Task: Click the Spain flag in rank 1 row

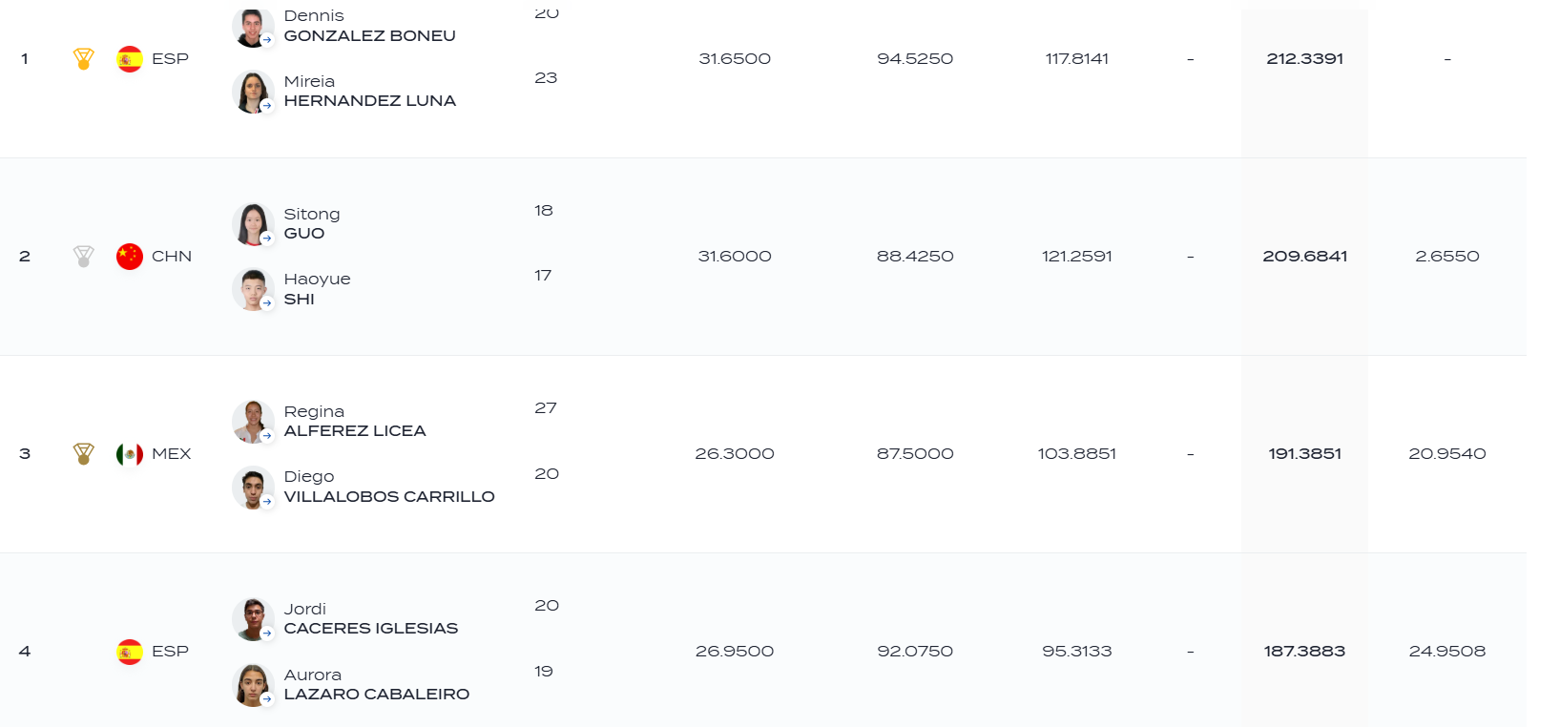Action: tap(130, 59)
